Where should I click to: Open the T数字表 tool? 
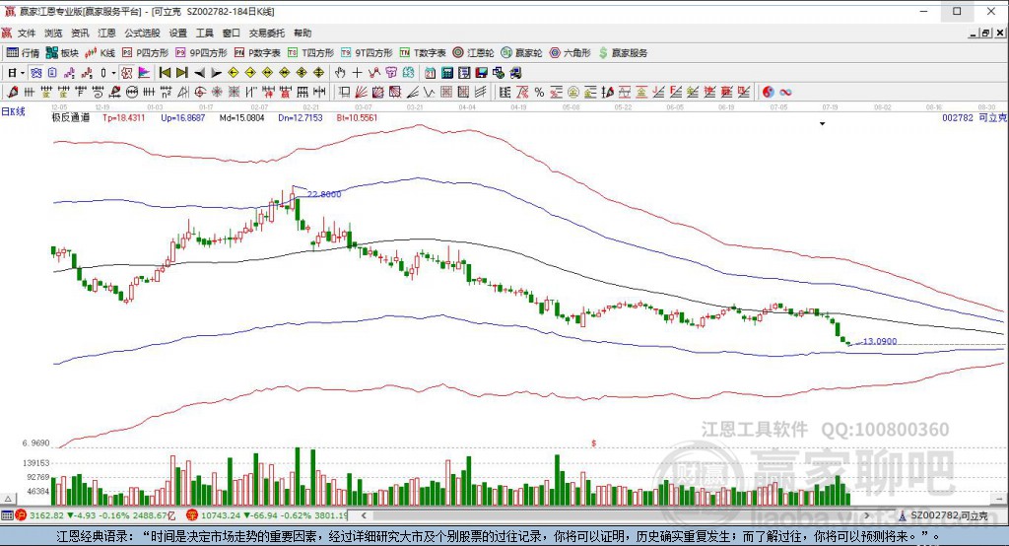click(423, 53)
